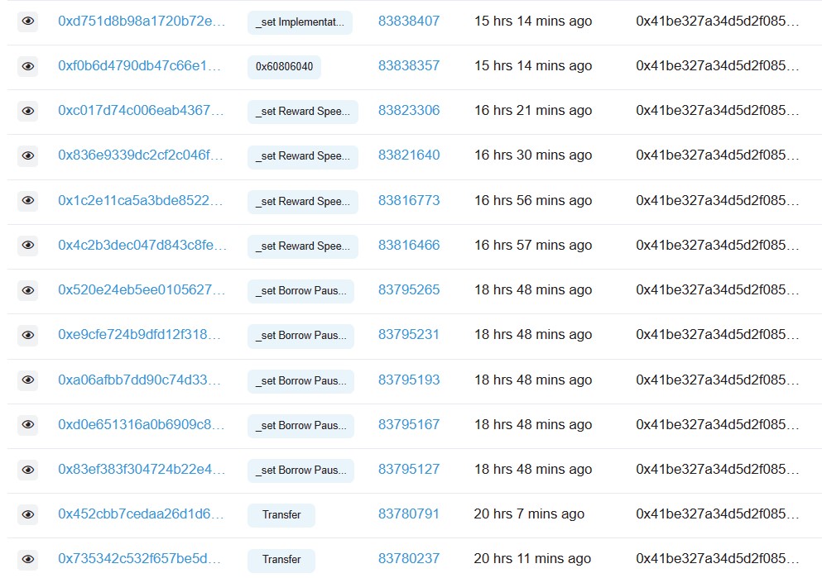Click the eye icon next to 0x836e9339dc2cf2c046f

click(28, 155)
